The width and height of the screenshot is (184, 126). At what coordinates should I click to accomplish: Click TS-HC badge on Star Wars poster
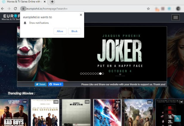pos(118,102)
